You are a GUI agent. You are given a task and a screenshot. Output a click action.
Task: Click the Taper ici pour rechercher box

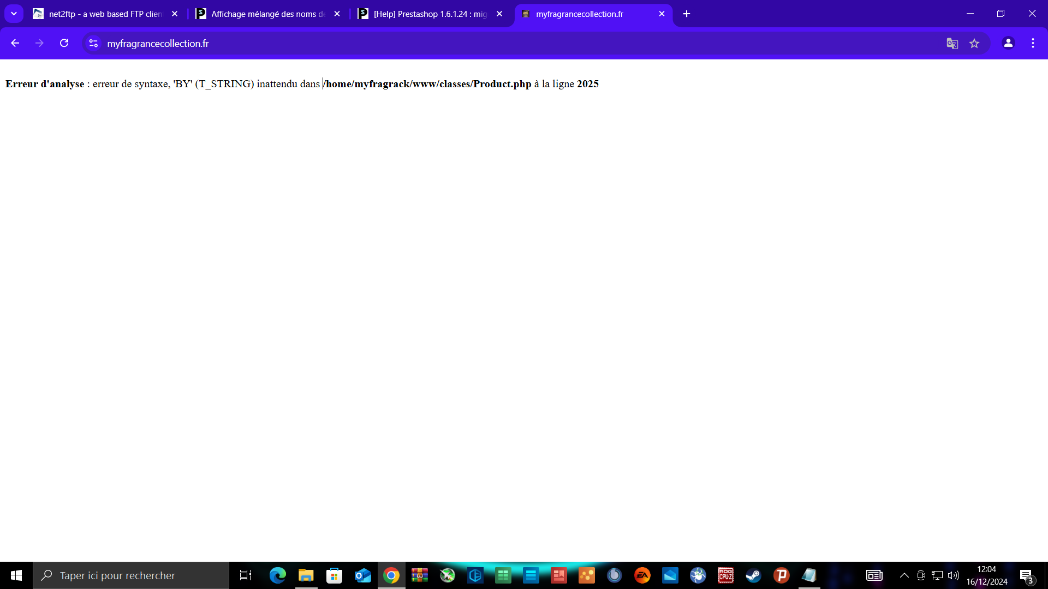point(131,575)
